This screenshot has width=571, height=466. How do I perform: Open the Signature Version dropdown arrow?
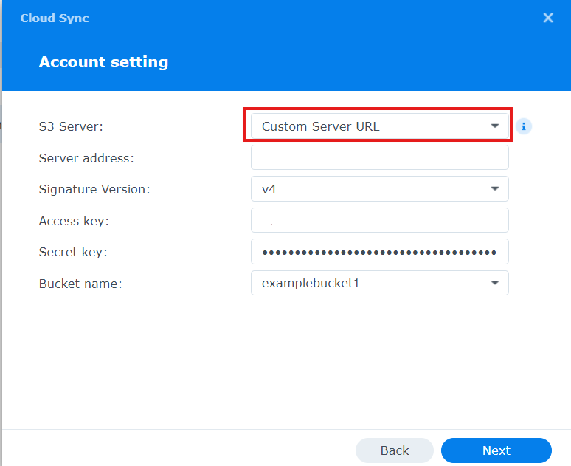point(495,189)
